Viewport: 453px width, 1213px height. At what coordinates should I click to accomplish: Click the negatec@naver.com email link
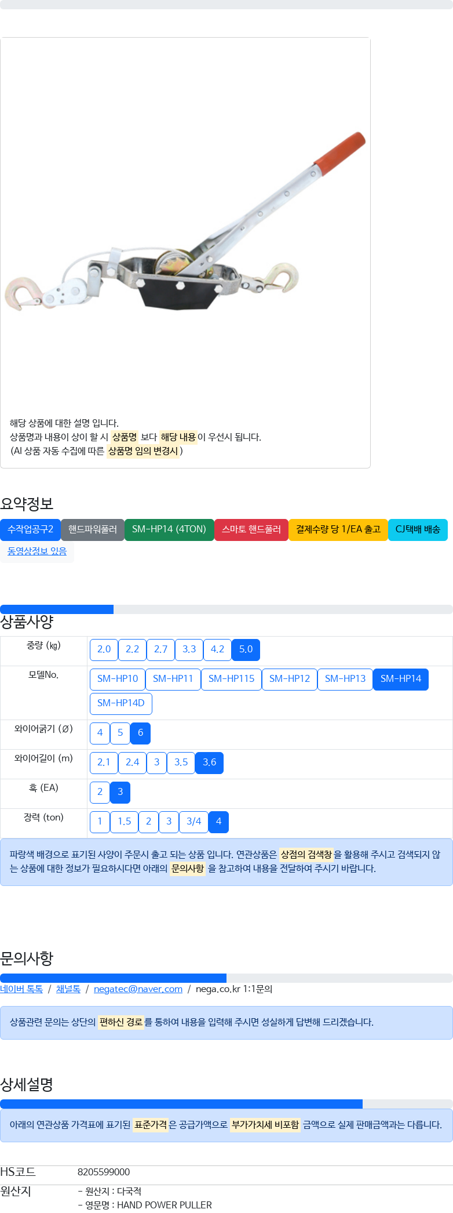pyautogui.click(x=138, y=989)
